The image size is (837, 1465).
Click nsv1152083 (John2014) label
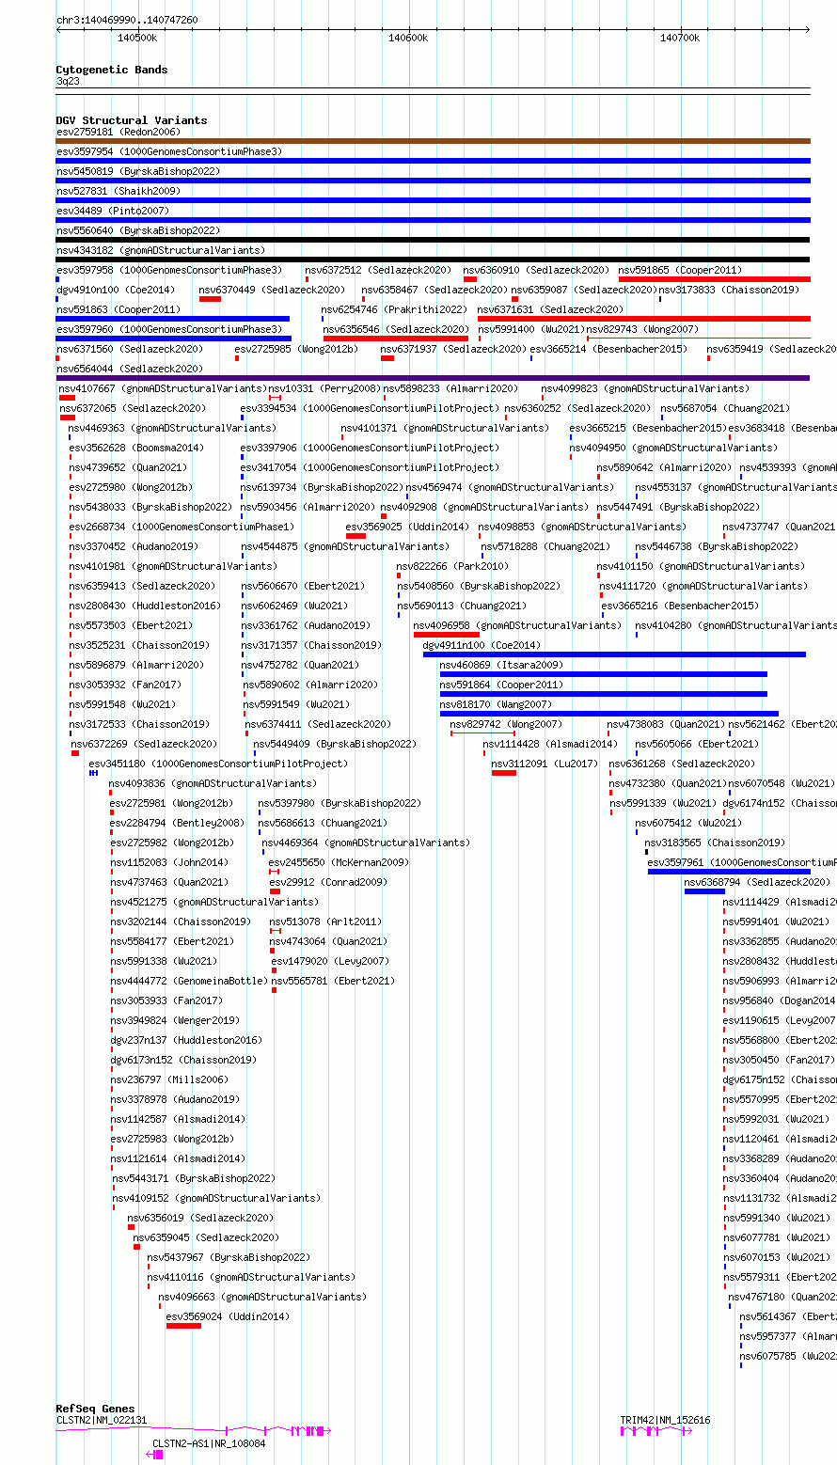169,862
